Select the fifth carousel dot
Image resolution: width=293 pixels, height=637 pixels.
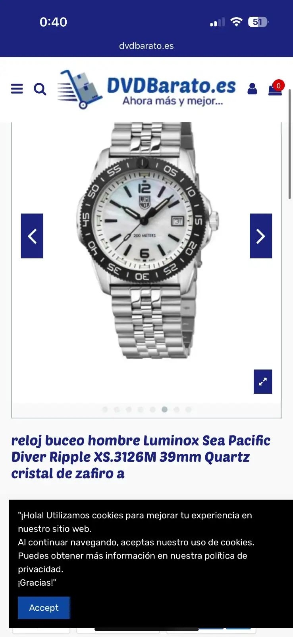pos(152,409)
